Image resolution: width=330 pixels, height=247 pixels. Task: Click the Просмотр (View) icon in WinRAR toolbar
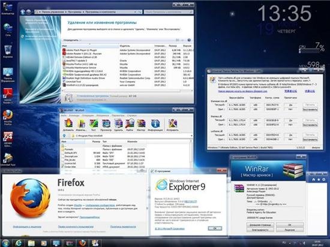click(106, 125)
